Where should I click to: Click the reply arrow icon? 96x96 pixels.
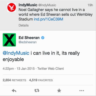pyautogui.click(x=14, y=90)
